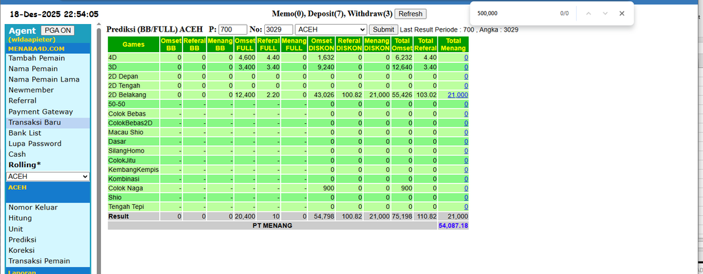Go to next find result arrow
The image size is (703, 274).
coord(606,14)
